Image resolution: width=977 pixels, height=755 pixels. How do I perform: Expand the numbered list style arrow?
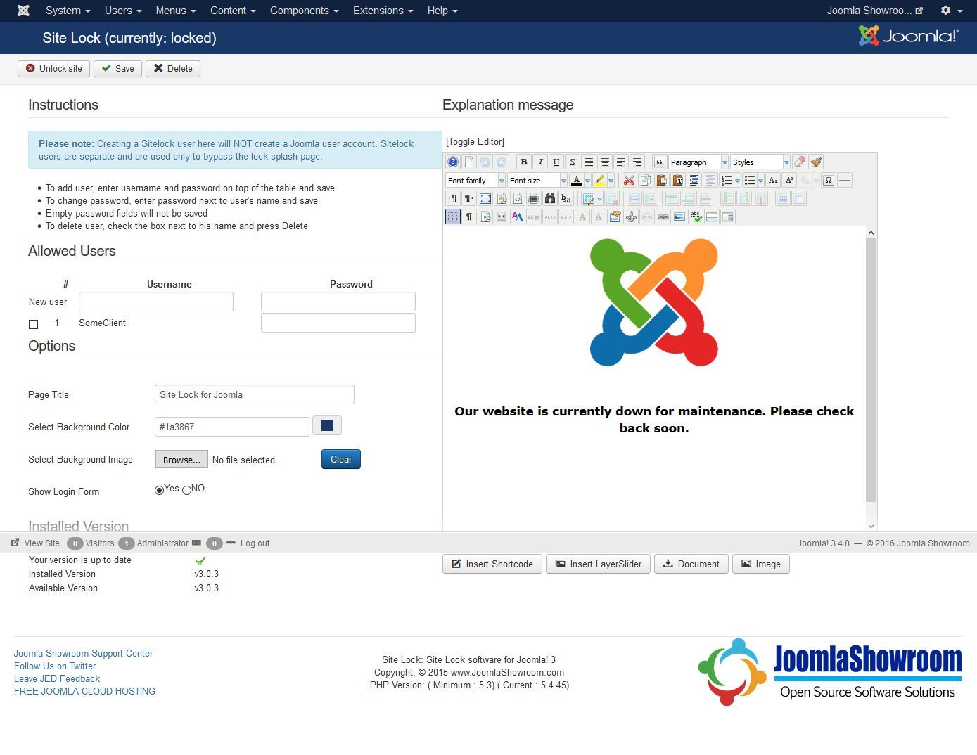[x=737, y=181]
